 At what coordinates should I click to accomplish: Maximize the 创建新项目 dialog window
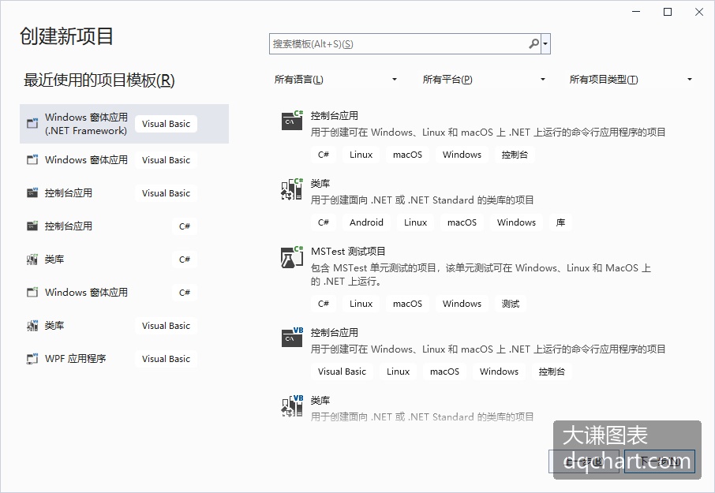click(x=668, y=12)
